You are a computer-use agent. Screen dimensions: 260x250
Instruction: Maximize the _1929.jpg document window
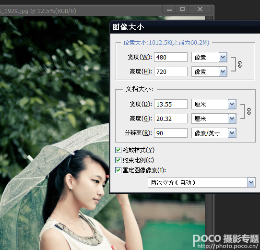click(x=182, y=10)
